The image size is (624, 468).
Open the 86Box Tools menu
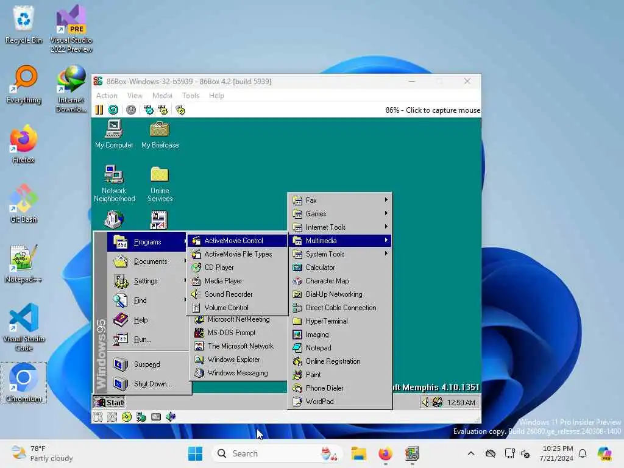point(191,96)
